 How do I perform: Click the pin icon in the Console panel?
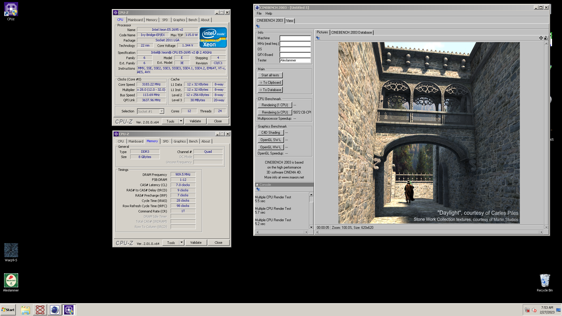(x=258, y=189)
